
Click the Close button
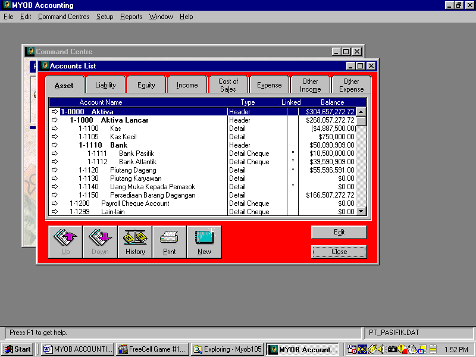click(x=339, y=252)
